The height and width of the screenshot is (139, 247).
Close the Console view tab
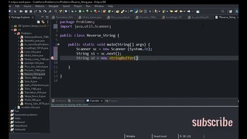(x=102, y=101)
